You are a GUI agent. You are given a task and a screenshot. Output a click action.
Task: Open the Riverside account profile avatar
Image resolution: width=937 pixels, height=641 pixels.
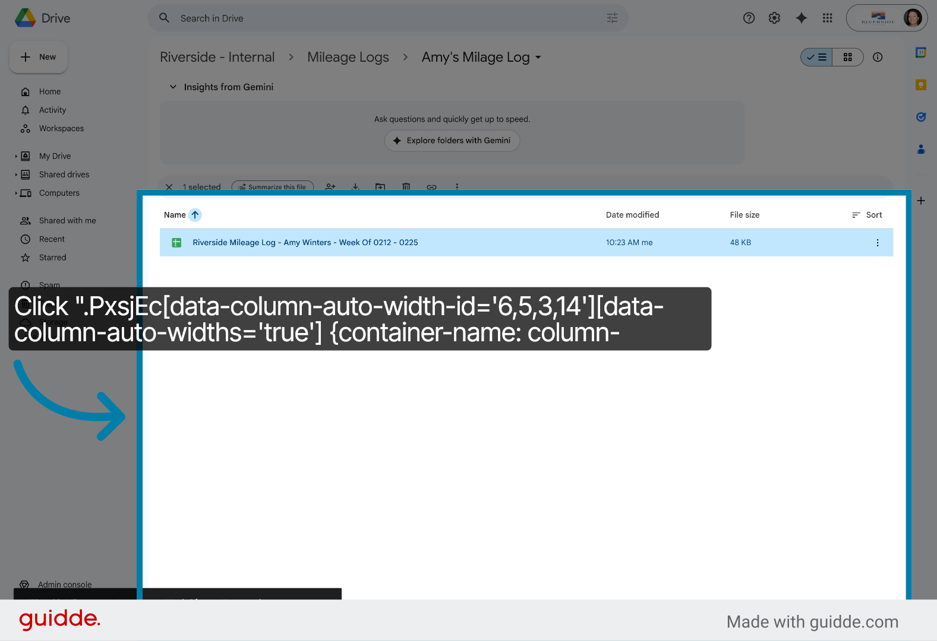(912, 18)
